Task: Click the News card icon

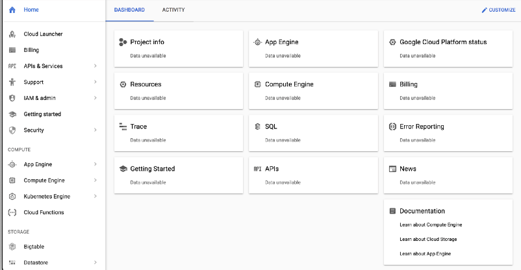Action: [392, 169]
